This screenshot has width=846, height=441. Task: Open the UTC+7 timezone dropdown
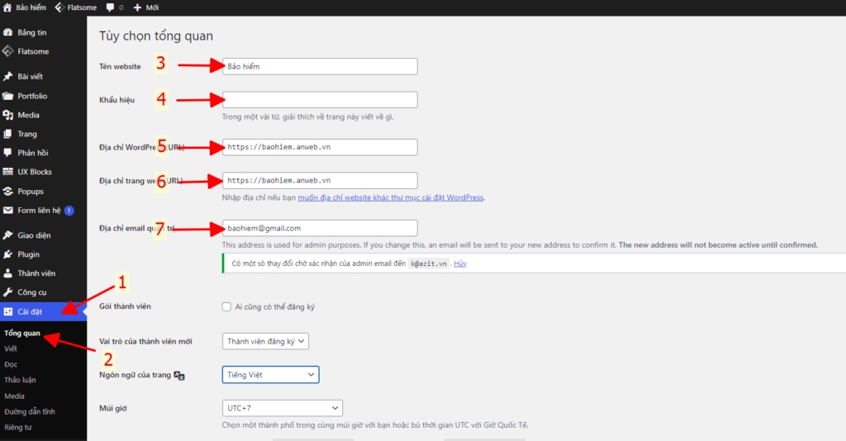(283, 408)
